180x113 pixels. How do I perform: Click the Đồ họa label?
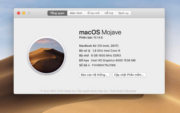coord(84,60)
